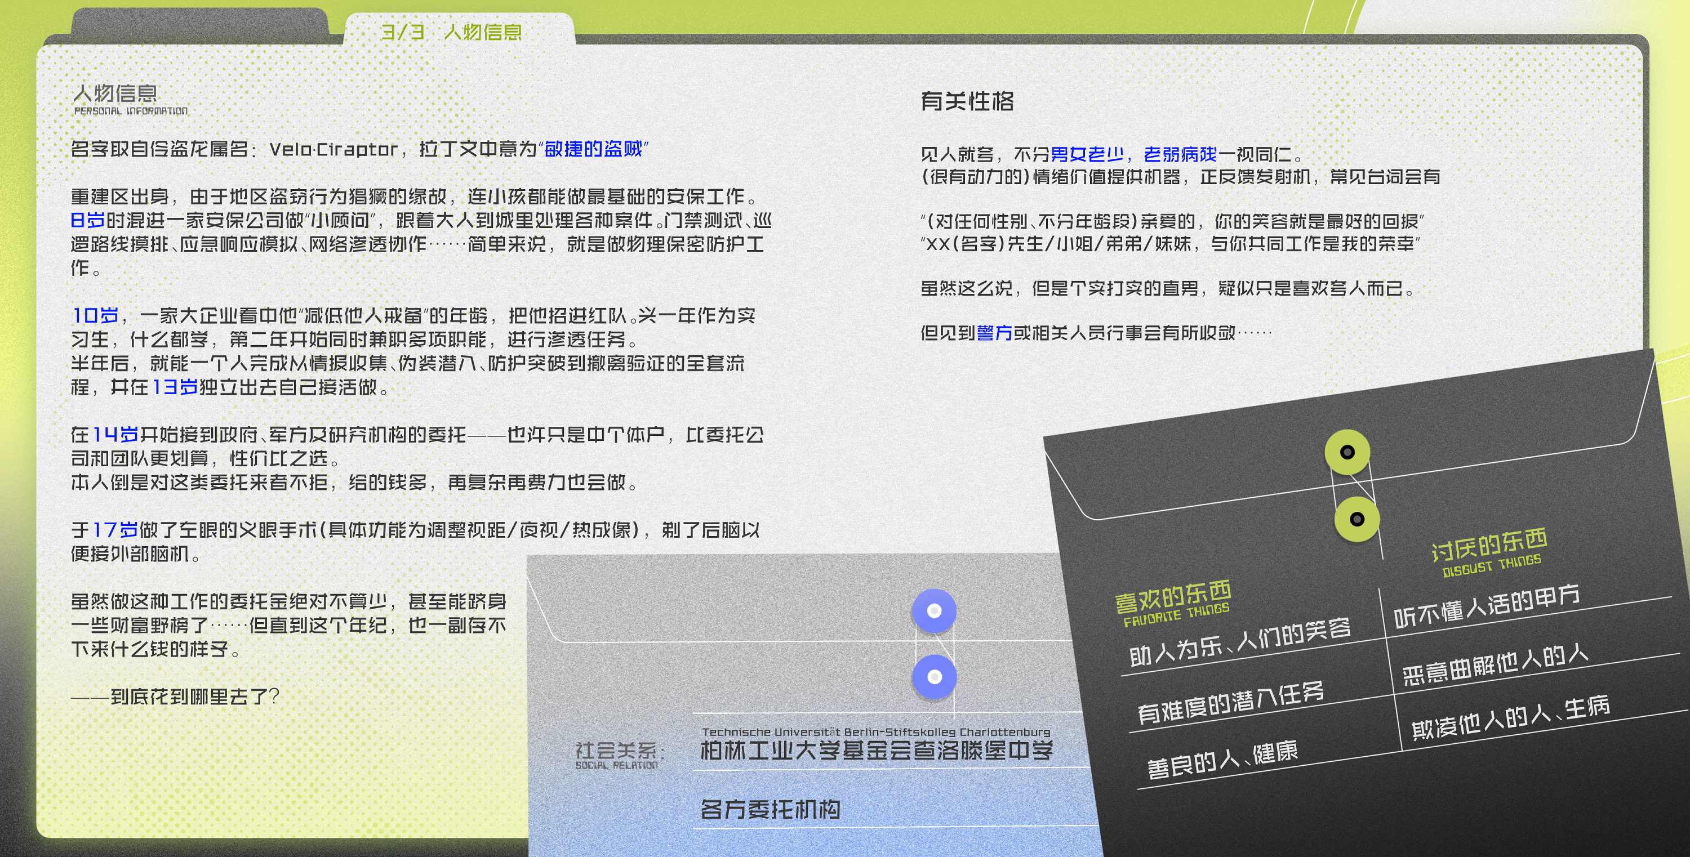This screenshot has width=1690, height=857.
Task: Click the 社会关系 Social Relation label
Action: (618, 752)
